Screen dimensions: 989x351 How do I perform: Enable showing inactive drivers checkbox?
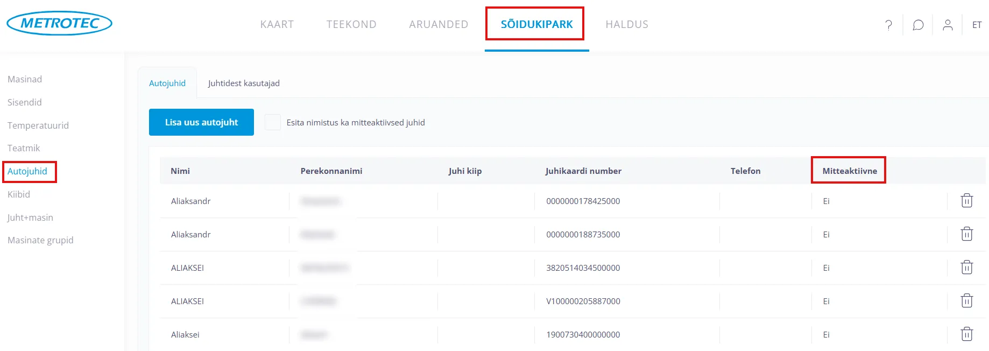(273, 122)
